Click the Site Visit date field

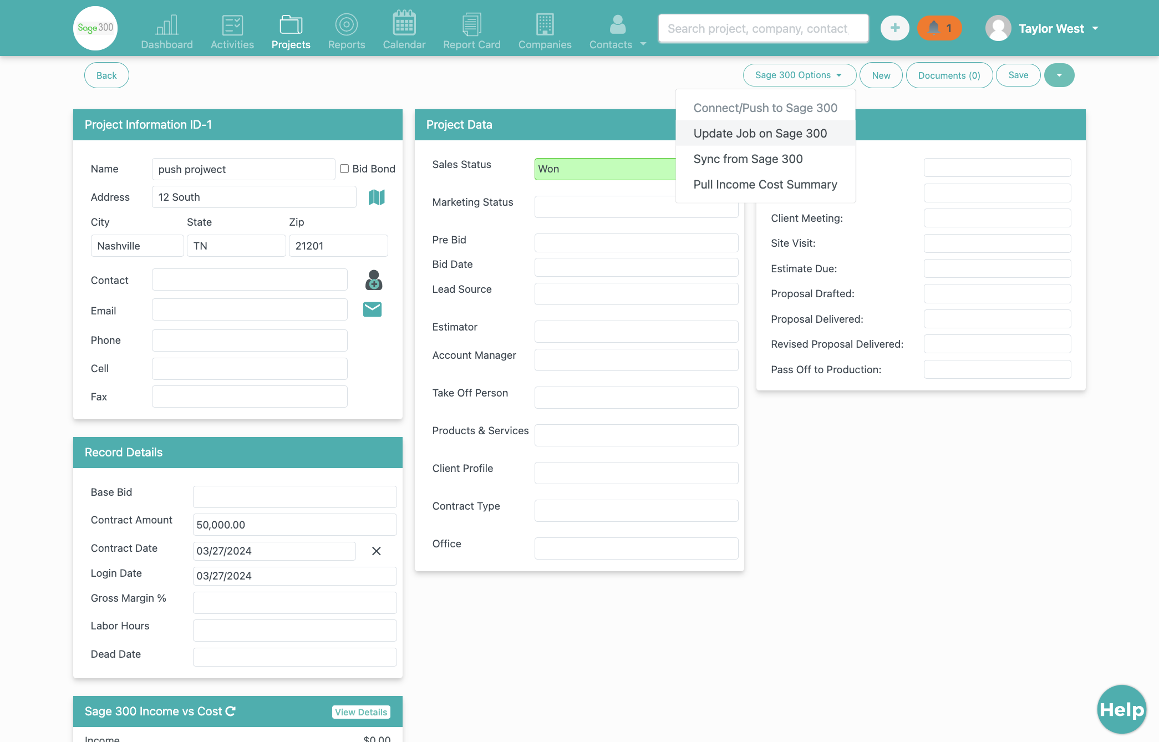pyautogui.click(x=997, y=243)
